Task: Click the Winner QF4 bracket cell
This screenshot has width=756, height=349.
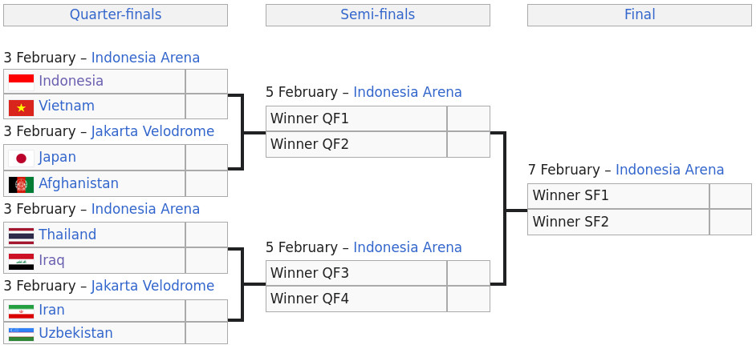Action: click(356, 299)
